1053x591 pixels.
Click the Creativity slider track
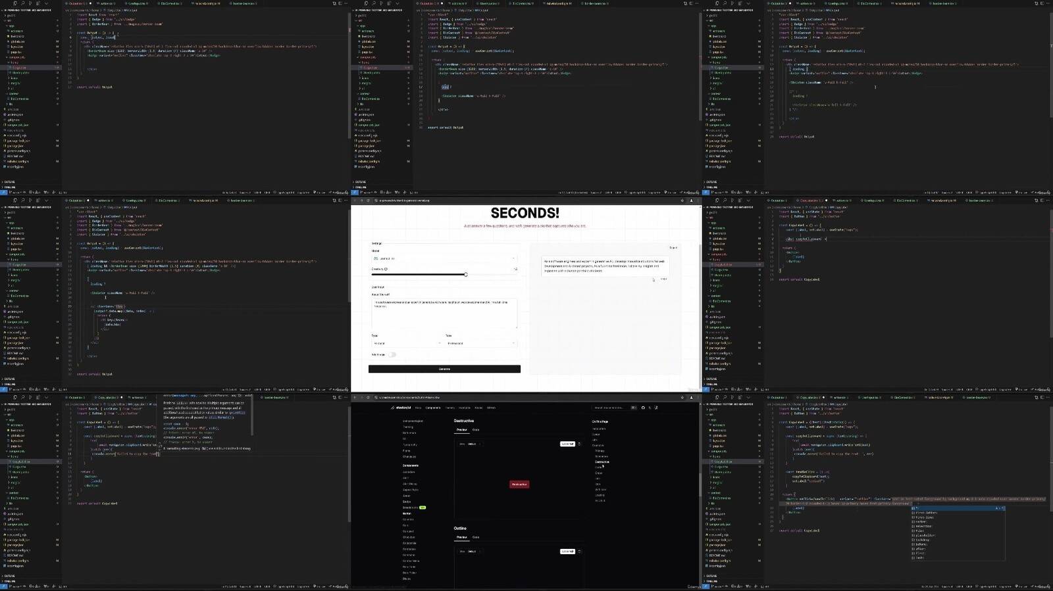(x=444, y=274)
